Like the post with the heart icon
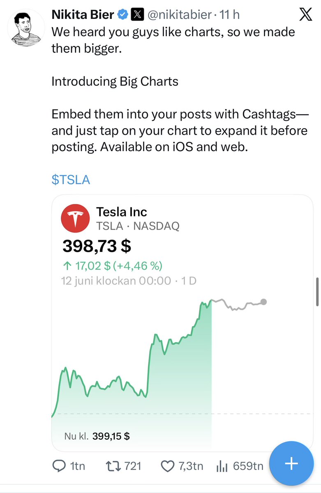321x493 pixels. 167,466
